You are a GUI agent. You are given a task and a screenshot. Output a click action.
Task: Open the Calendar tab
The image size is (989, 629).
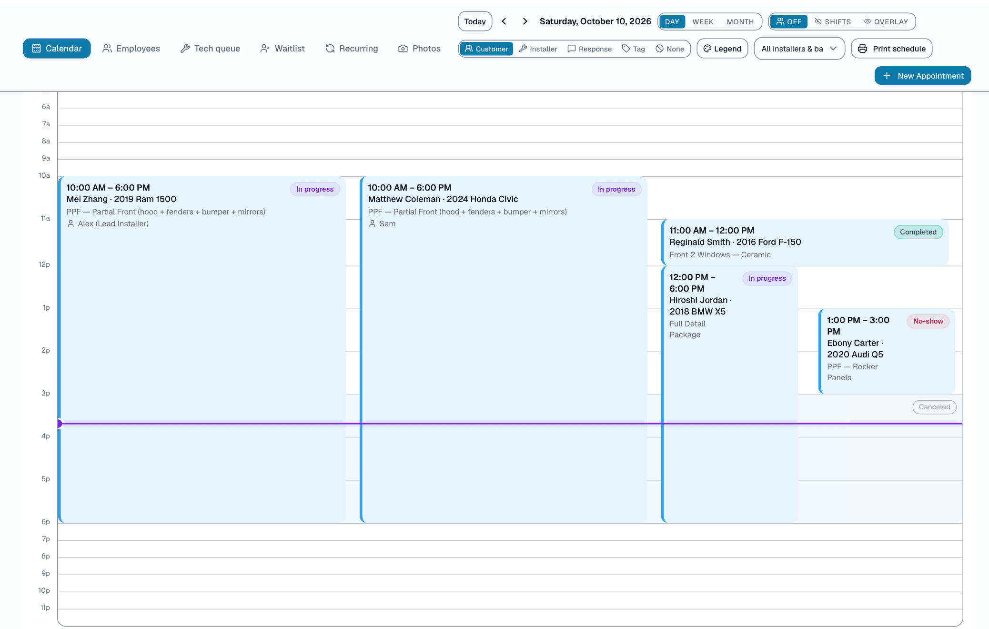point(57,49)
